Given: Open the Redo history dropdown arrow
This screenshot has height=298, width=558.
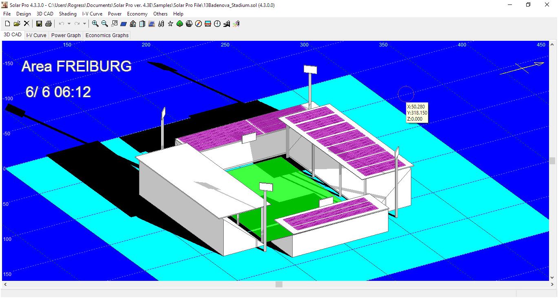Looking at the screenshot, I should pyautogui.click(x=84, y=24).
